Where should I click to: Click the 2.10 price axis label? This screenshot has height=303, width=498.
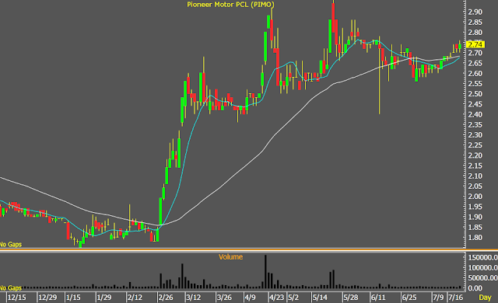click(475, 176)
